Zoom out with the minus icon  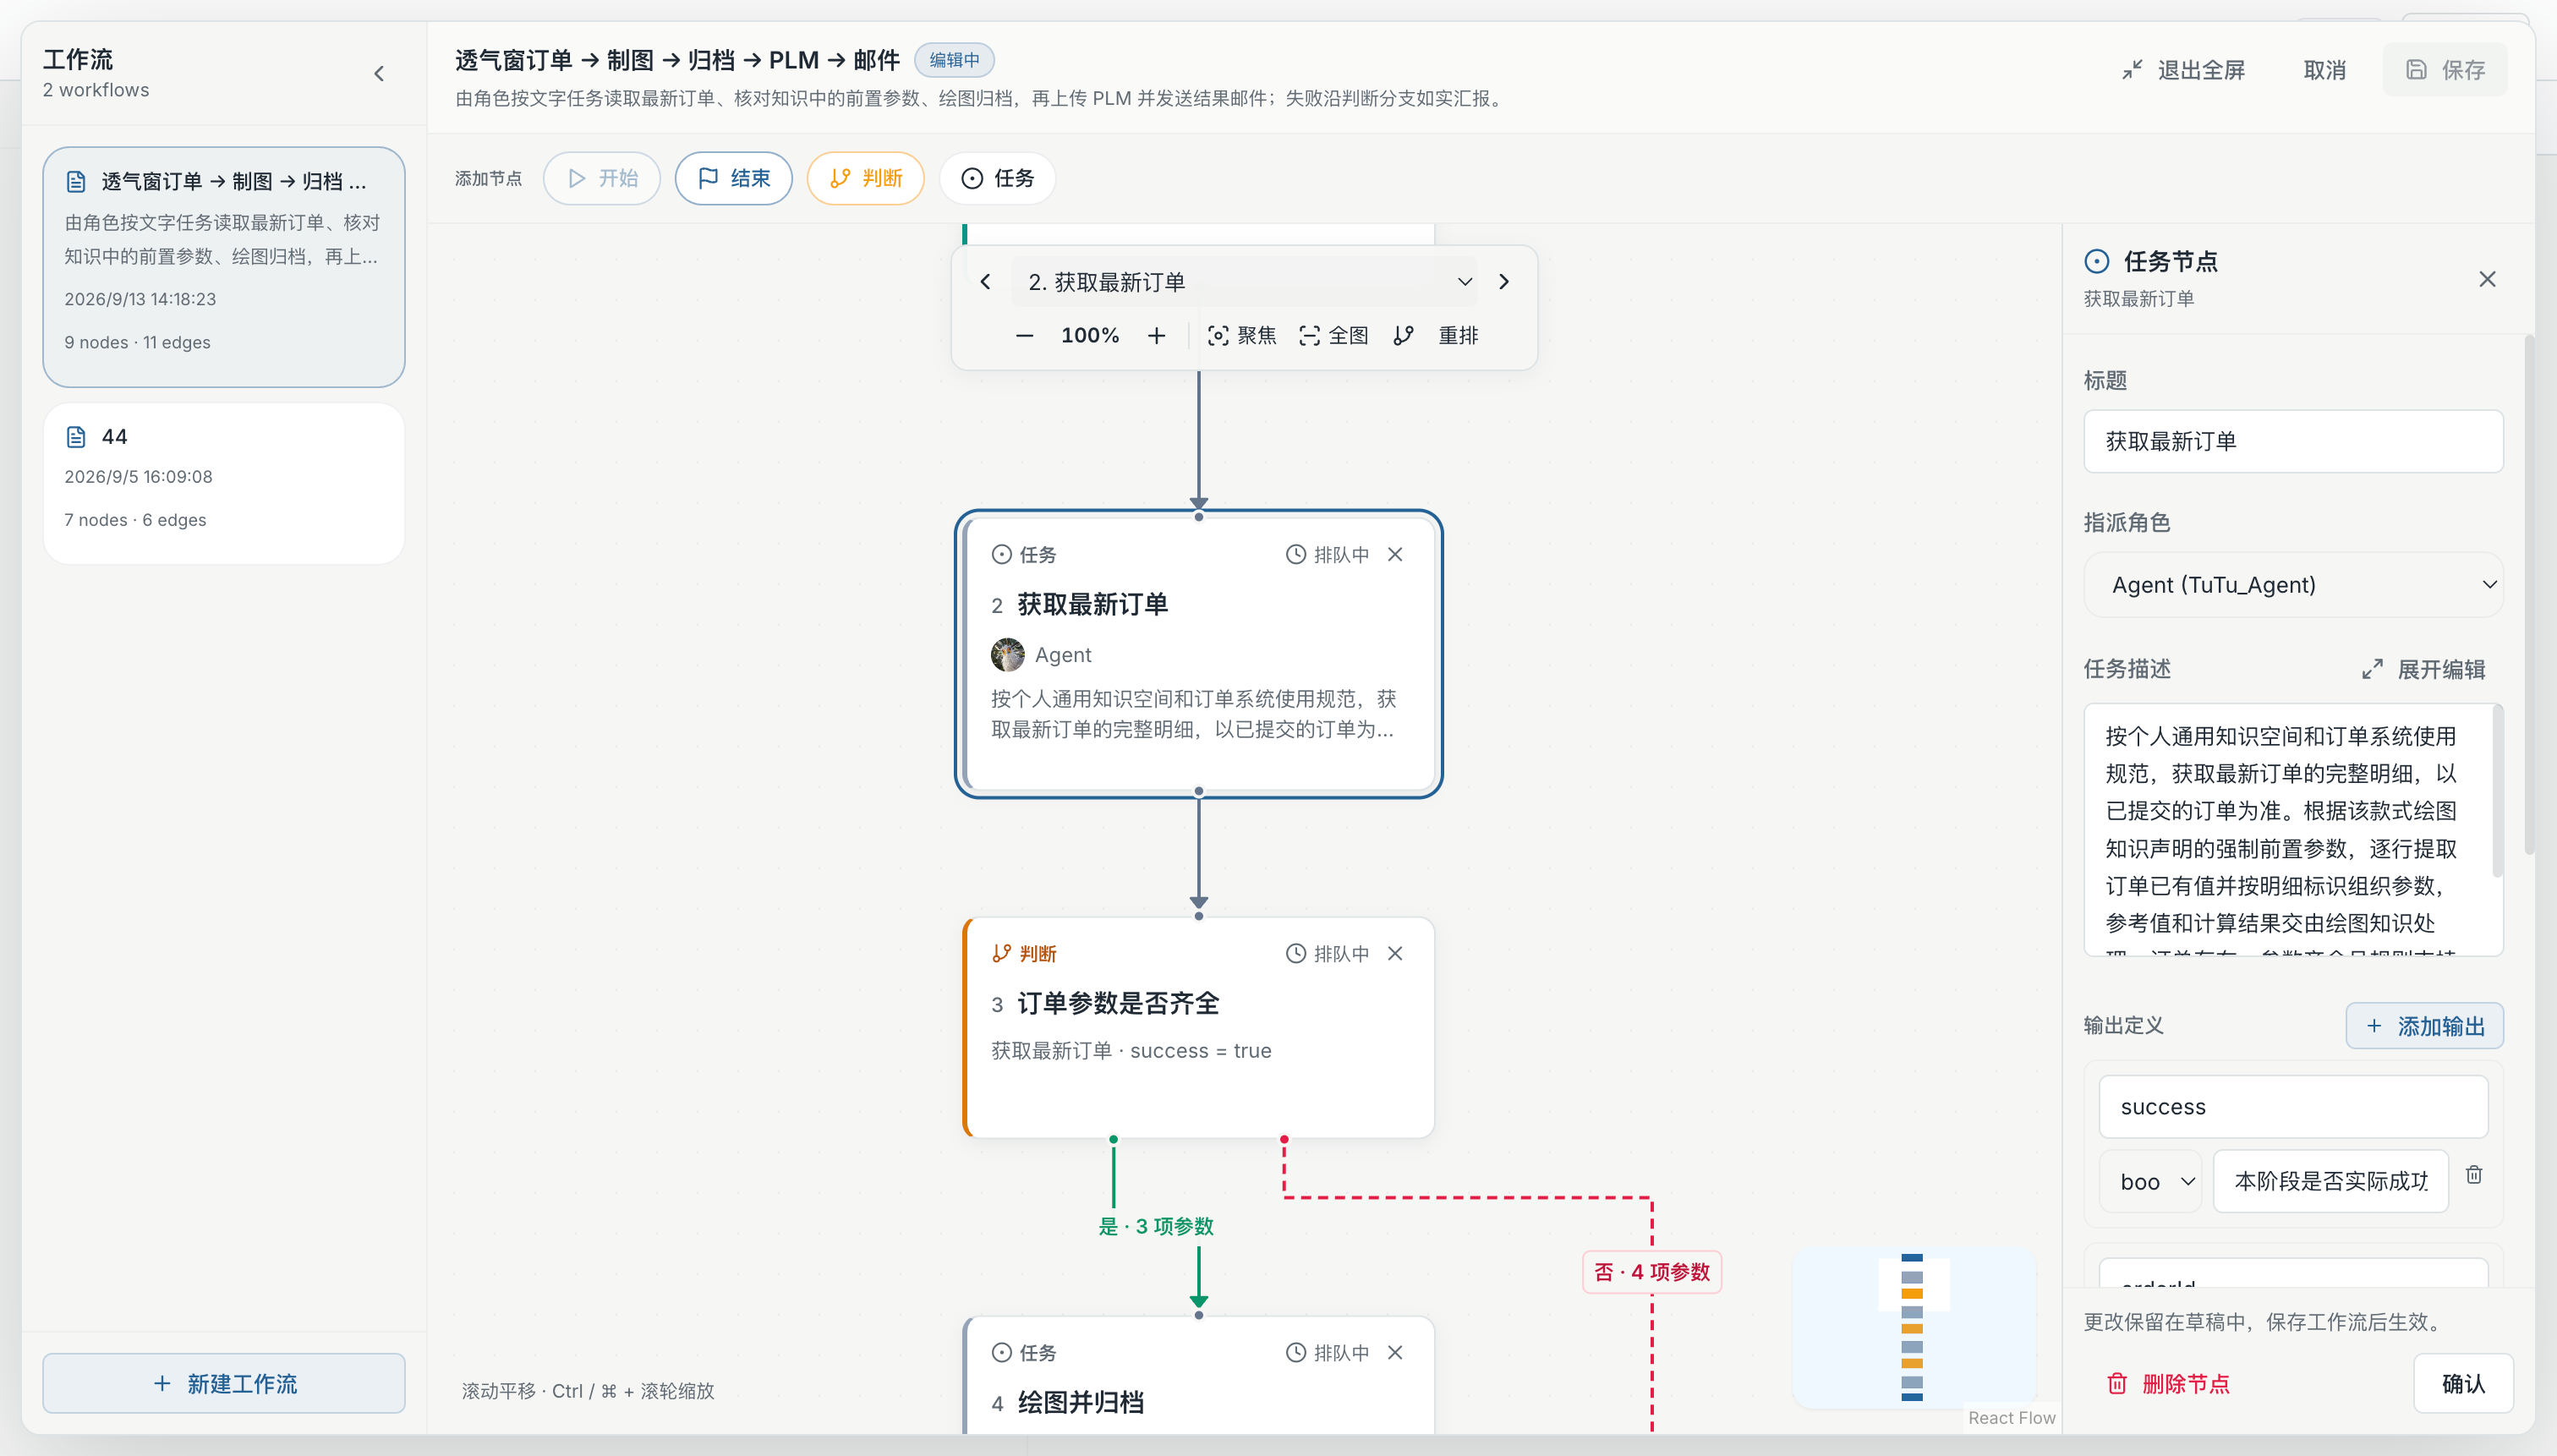[1024, 336]
